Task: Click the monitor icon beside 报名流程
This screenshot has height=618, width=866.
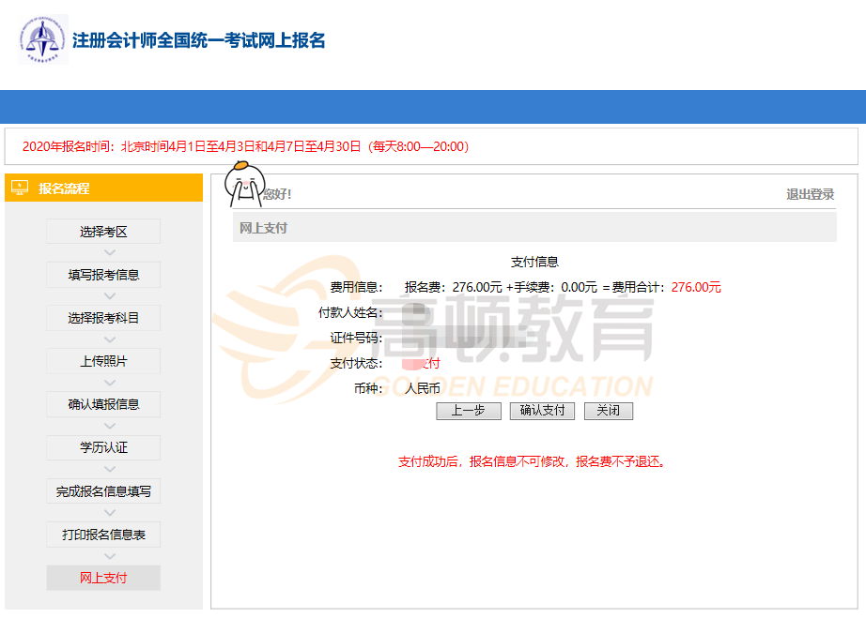Action: tap(20, 188)
